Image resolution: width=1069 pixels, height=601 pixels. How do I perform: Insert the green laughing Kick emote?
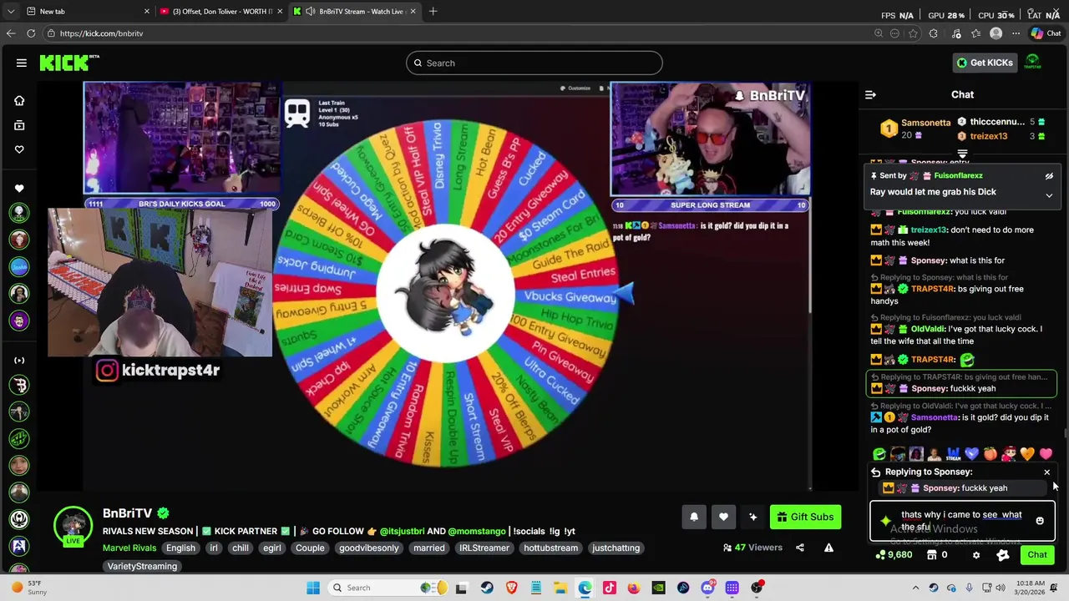click(879, 454)
